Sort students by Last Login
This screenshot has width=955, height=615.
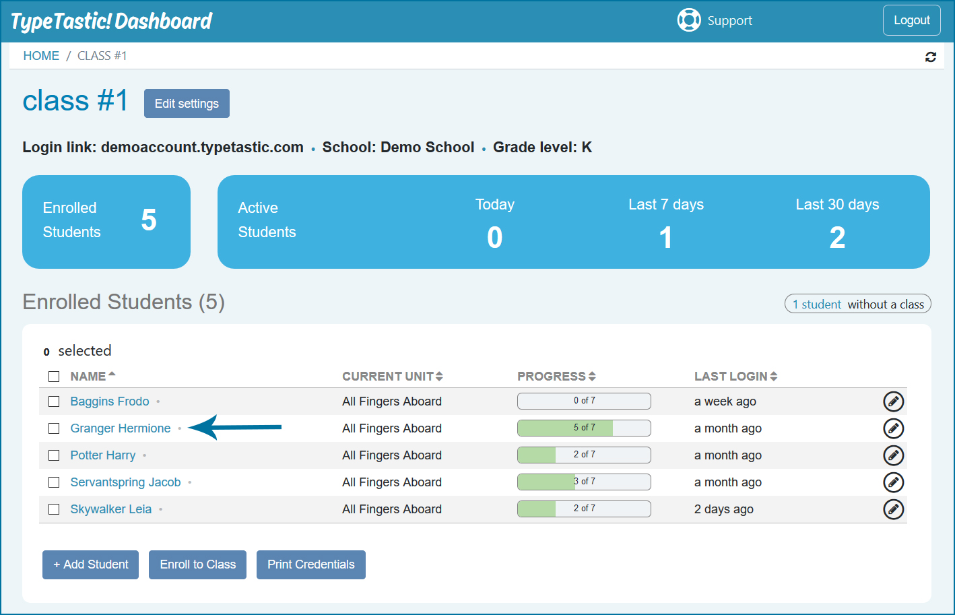735,377
